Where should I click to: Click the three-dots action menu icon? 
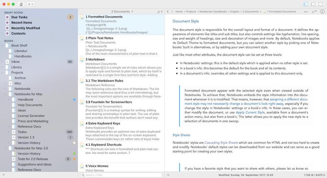(306, 12)
